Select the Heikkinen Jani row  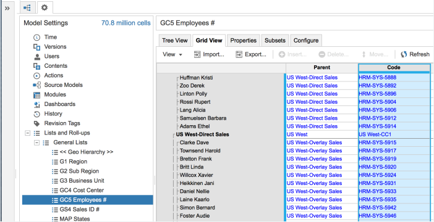pyautogui.click(x=197, y=183)
